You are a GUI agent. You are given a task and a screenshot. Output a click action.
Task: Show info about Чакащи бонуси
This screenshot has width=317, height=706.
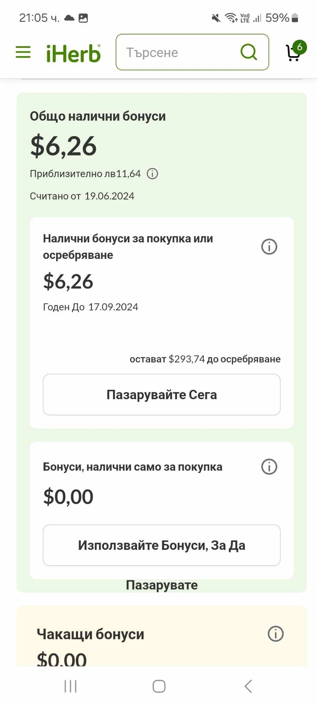coord(275,634)
